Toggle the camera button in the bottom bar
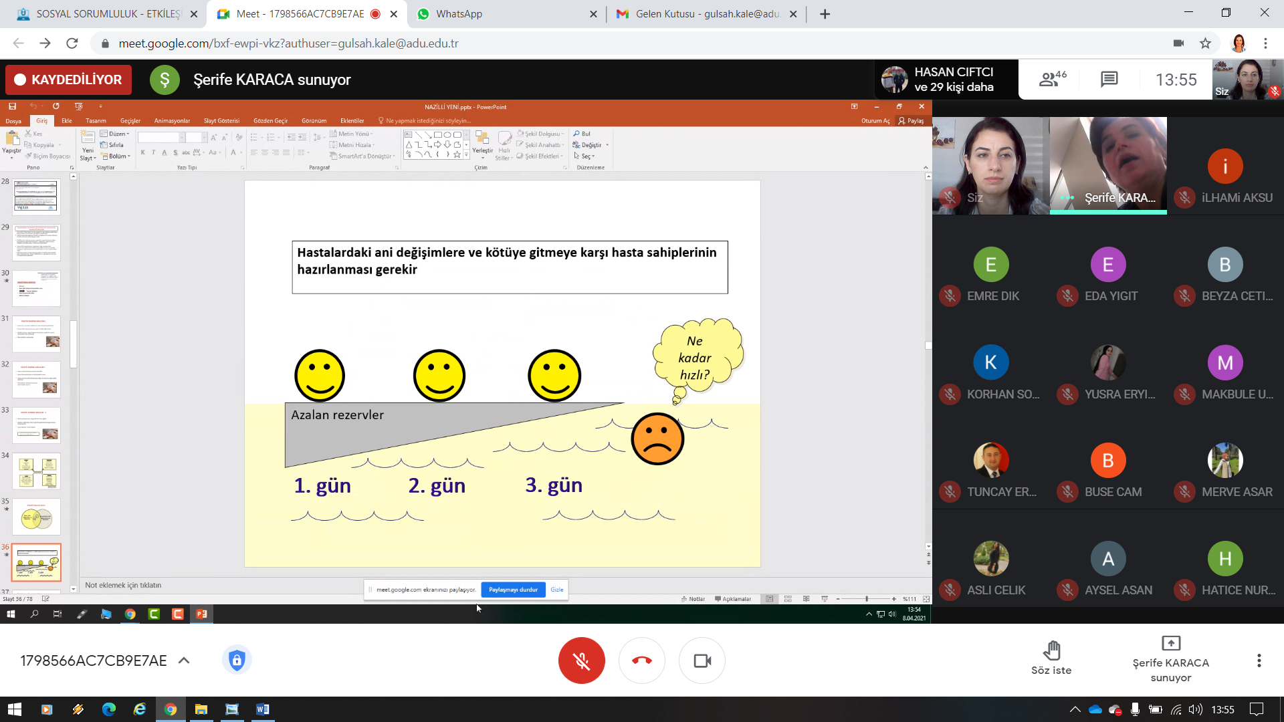1284x722 pixels. pos(702,660)
